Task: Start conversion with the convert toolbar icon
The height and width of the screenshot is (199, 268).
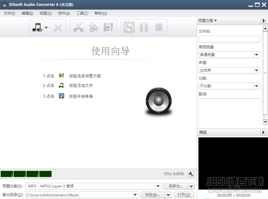Action: (x=129, y=27)
